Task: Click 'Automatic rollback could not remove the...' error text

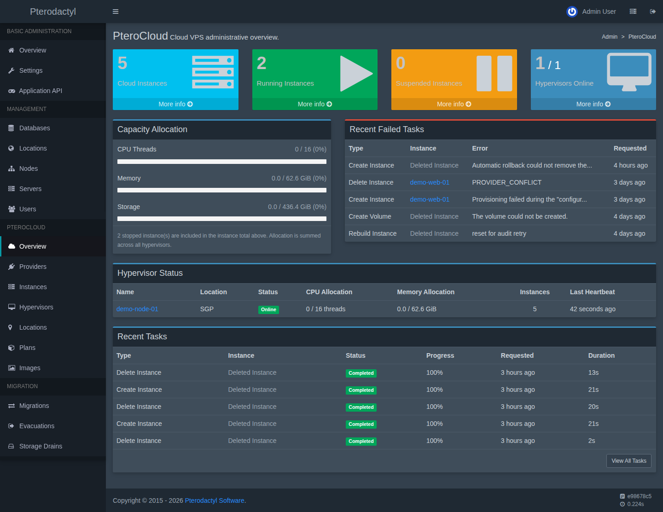Action: 532,165
